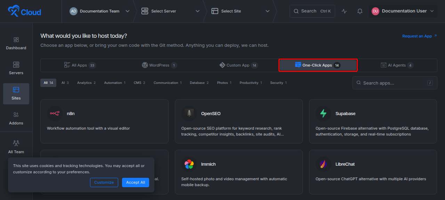This screenshot has width=445, height=200.
Task: Click the WordPress logo icon
Action: 145,65
